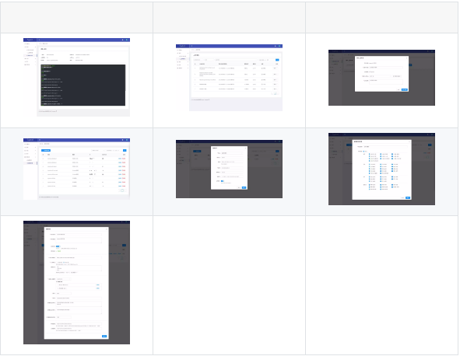
Task: Select the empty first header cell of the grid
Action: coord(76,18)
